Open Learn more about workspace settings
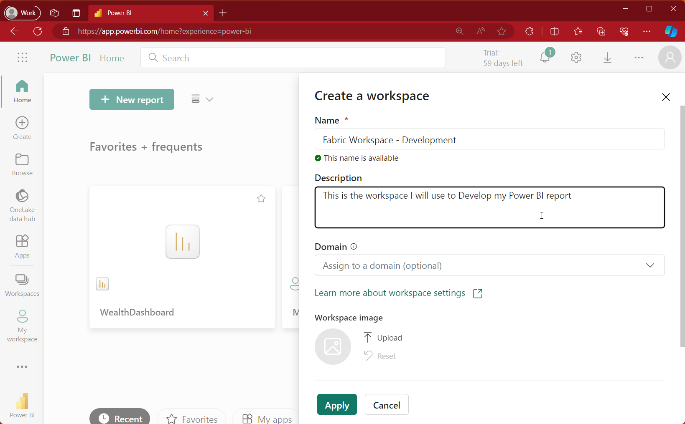This screenshot has height=424, width=685. coord(390,293)
